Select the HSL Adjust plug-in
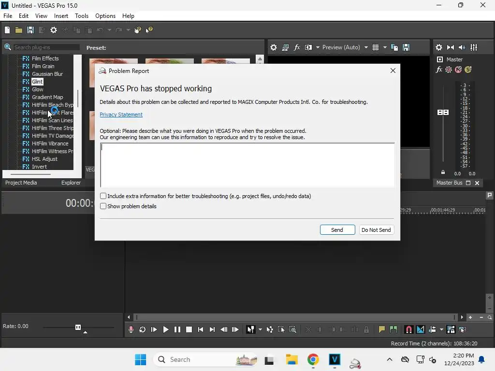This screenshot has height=371, width=495. [44, 159]
